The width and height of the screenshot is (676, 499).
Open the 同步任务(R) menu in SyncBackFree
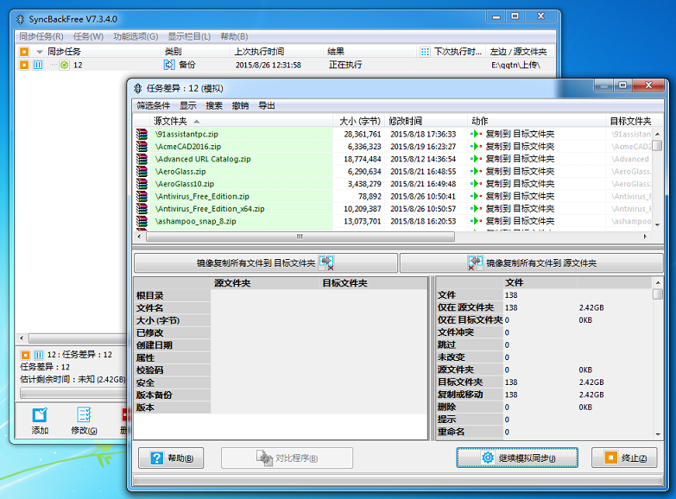pyautogui.click(x=41, y=36)
